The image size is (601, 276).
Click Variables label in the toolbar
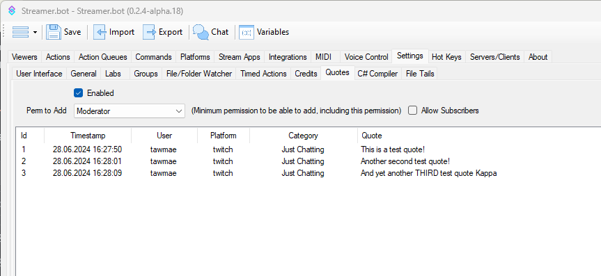click(273, 32)
